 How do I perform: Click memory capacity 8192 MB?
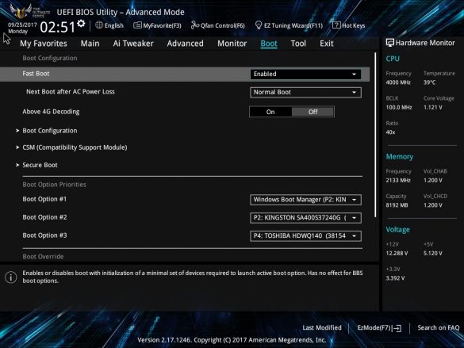[397, 205]
